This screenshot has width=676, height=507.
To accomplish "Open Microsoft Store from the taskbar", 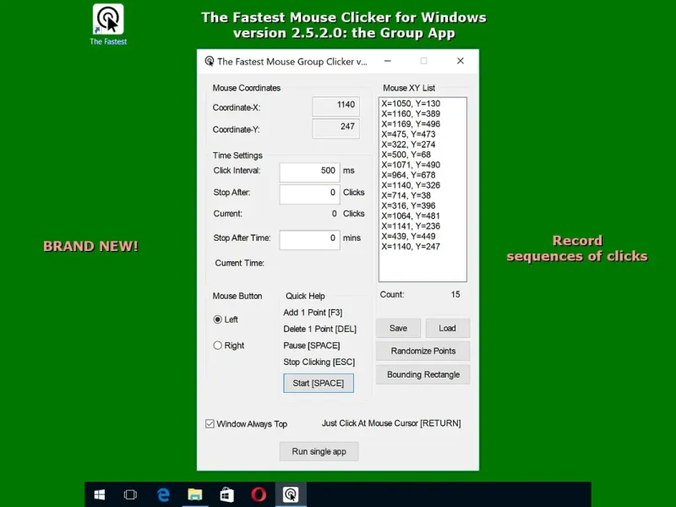I will pos(226,494).
